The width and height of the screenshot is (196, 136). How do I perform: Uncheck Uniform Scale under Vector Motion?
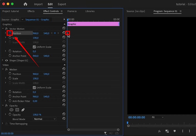click(x=34, y=47)
